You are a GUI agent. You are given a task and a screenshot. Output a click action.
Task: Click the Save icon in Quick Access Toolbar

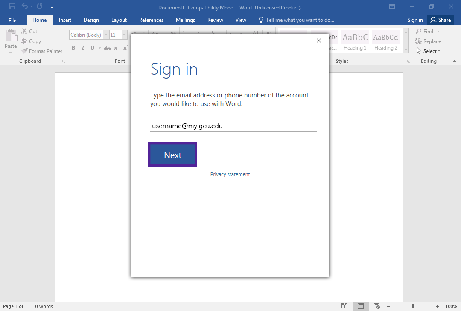[12, 6]
